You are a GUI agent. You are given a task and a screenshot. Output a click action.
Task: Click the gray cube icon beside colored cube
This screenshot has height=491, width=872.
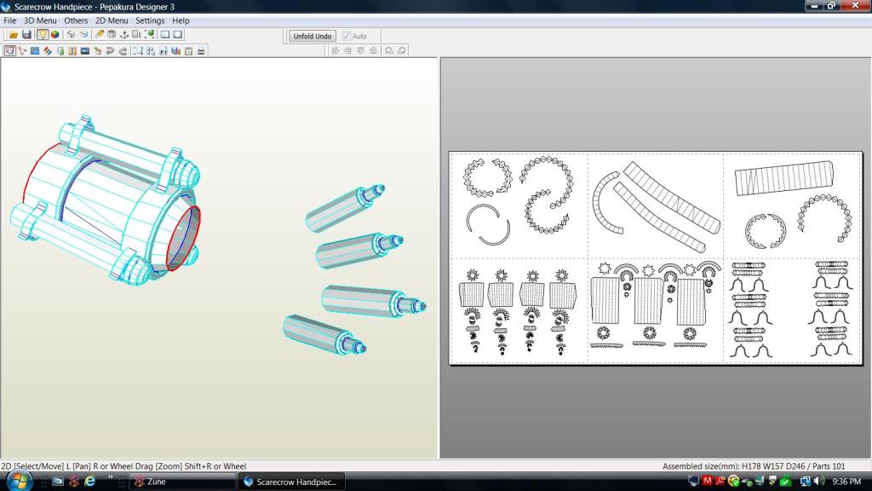tap(71, 34)
